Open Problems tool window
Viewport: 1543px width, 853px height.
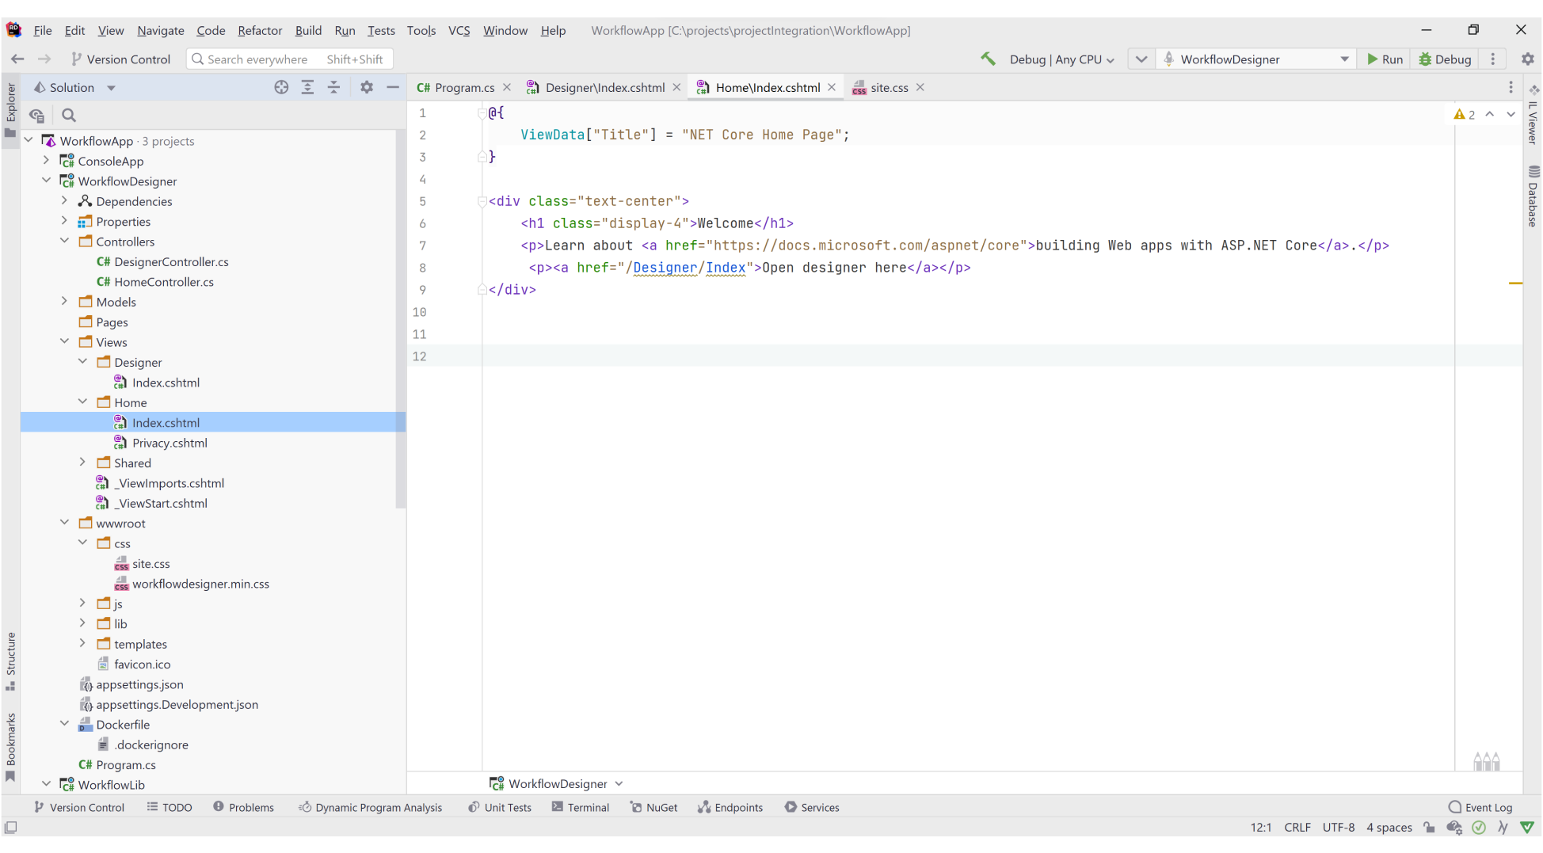point(243,807)
